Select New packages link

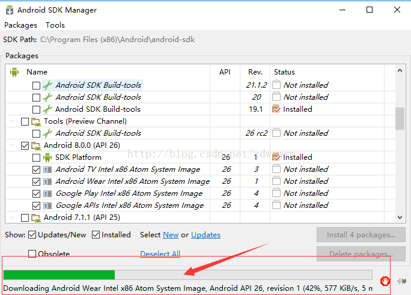[x=171, y=235]
